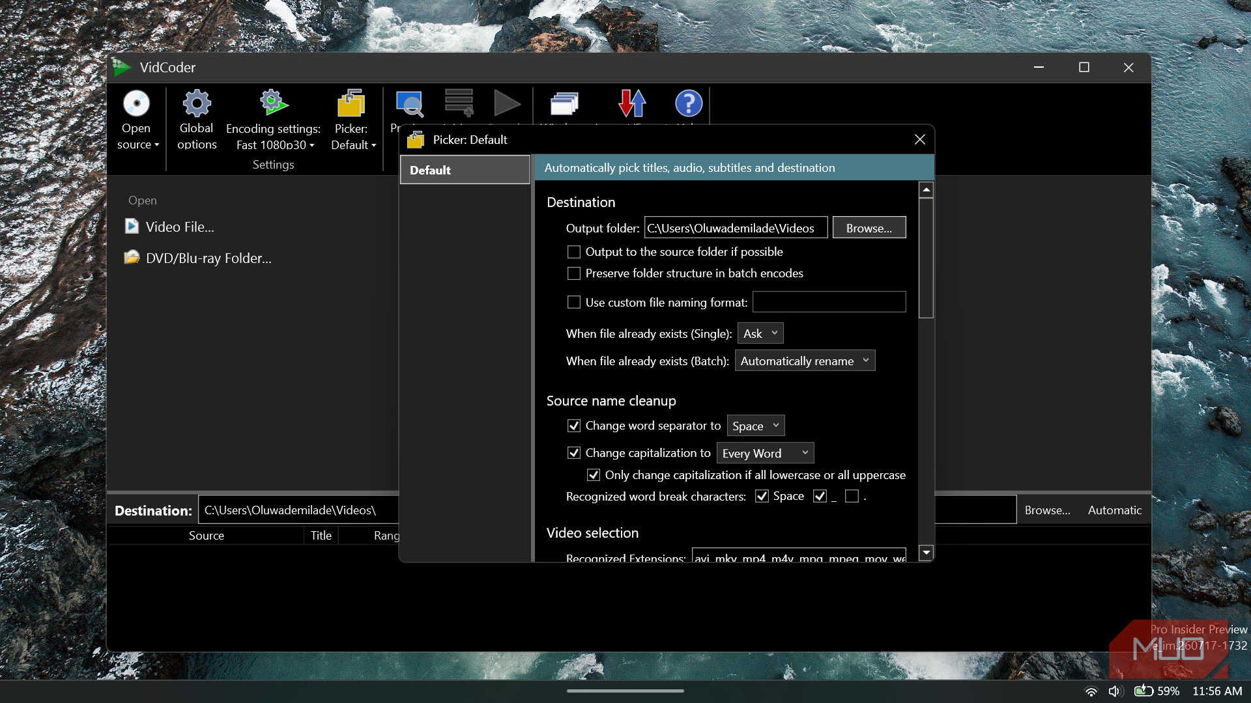
Task: Click the Output folder path field
Action: click(x=736, y=228)
